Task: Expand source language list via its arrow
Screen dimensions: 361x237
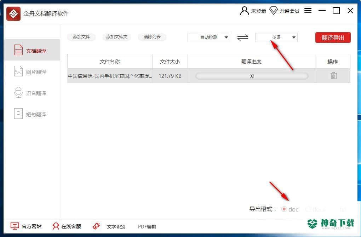Action: (x=226, y=37)
